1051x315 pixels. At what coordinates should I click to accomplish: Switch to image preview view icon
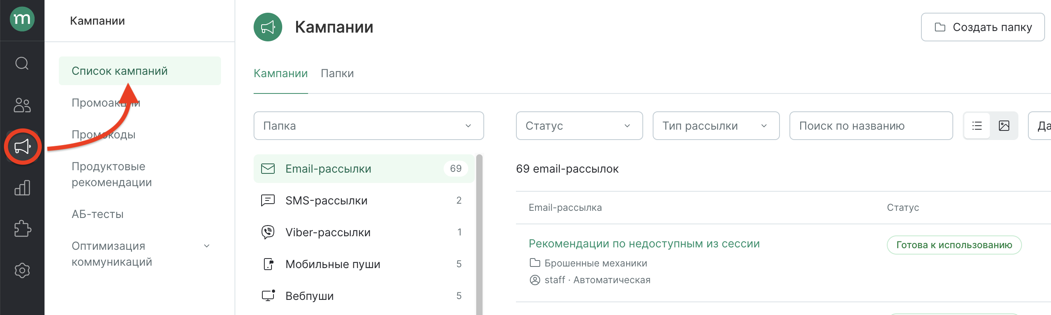pos(1004,126)
